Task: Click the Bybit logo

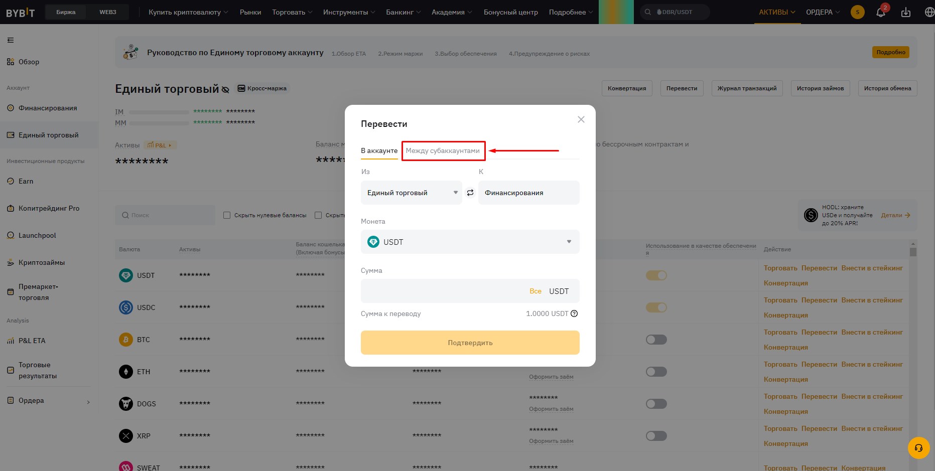Action: click(21, 12)
